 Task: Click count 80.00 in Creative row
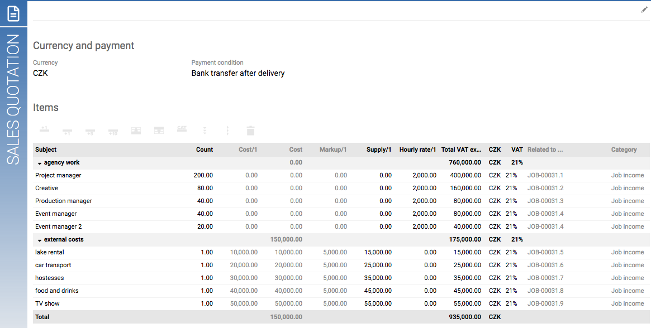(x=205, y=188)
